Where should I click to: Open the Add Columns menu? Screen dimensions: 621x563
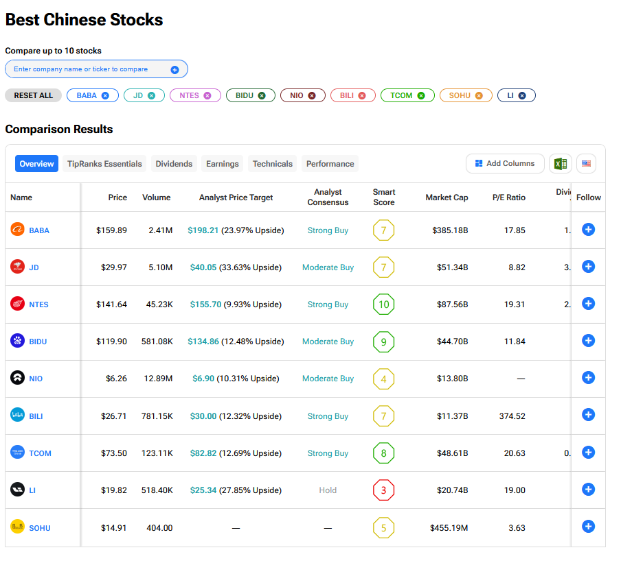point(505,164)
